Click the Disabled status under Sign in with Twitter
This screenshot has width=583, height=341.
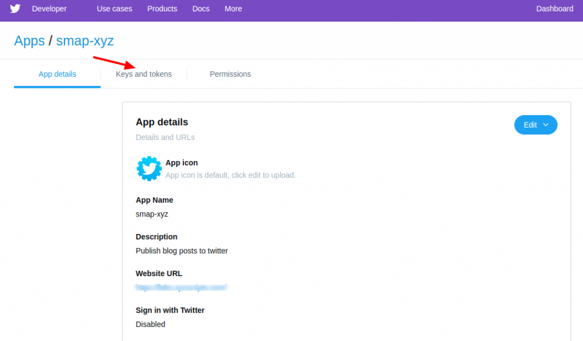pos(150,324)
